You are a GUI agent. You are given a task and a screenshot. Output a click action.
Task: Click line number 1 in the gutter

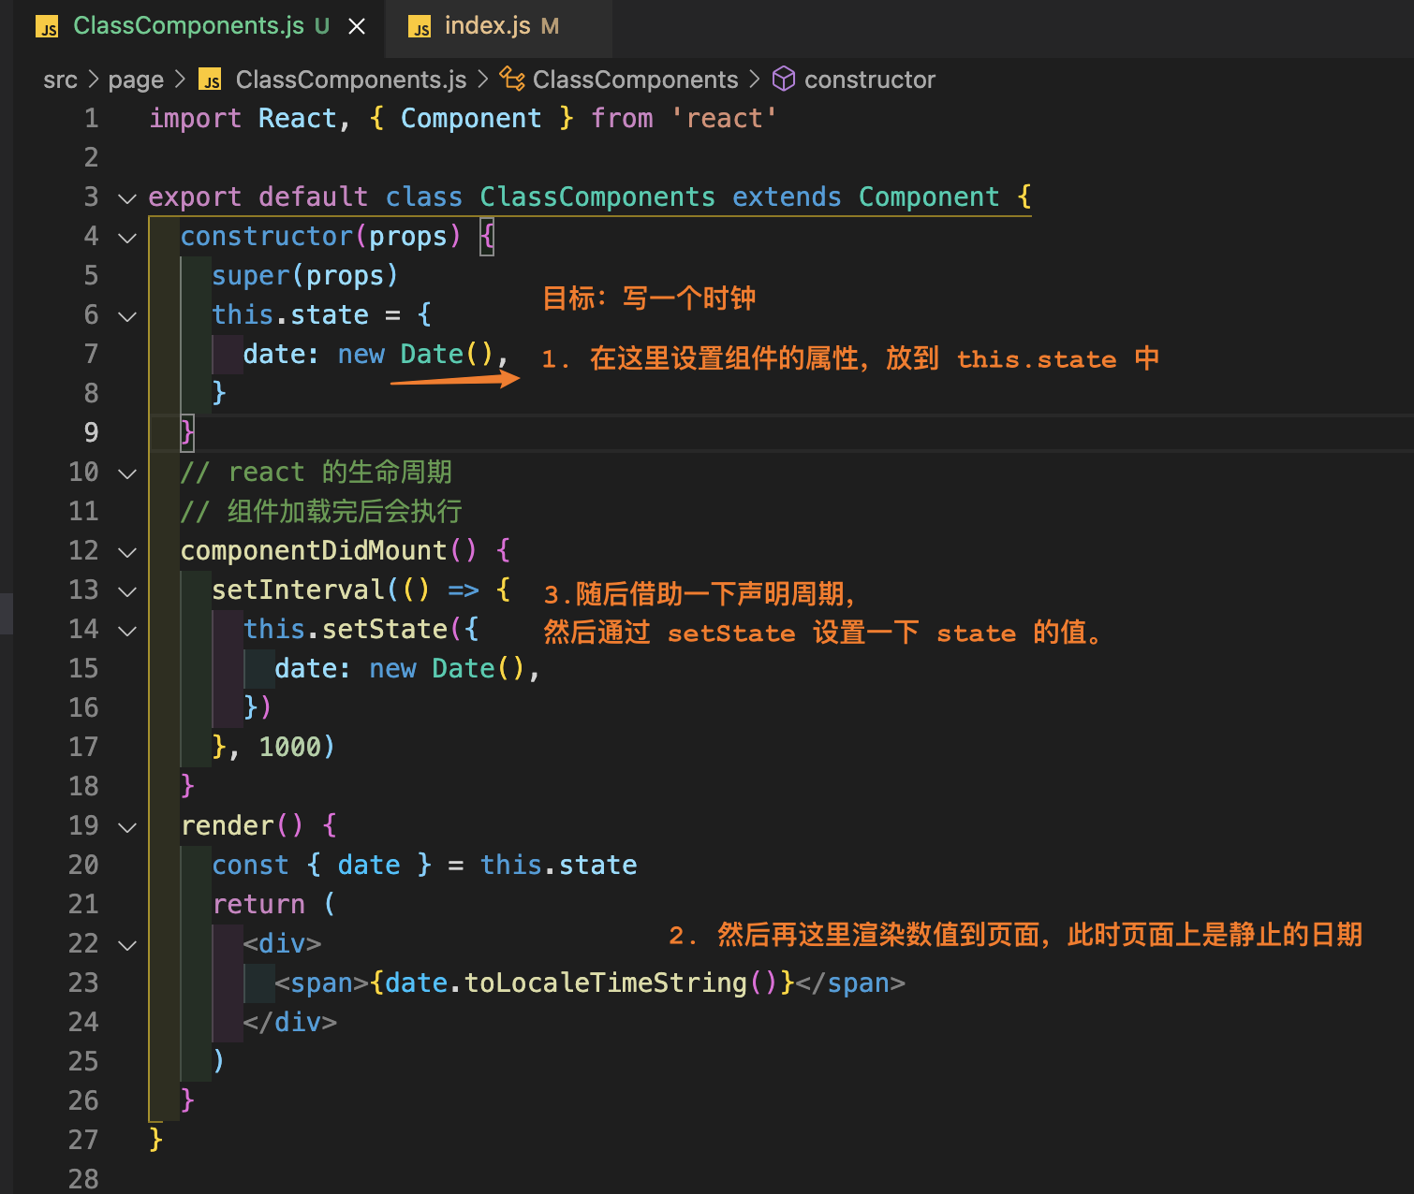click(91, 118)
